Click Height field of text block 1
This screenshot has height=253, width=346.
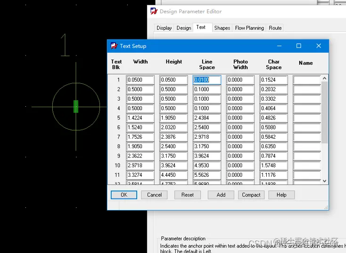click(173, 80)
